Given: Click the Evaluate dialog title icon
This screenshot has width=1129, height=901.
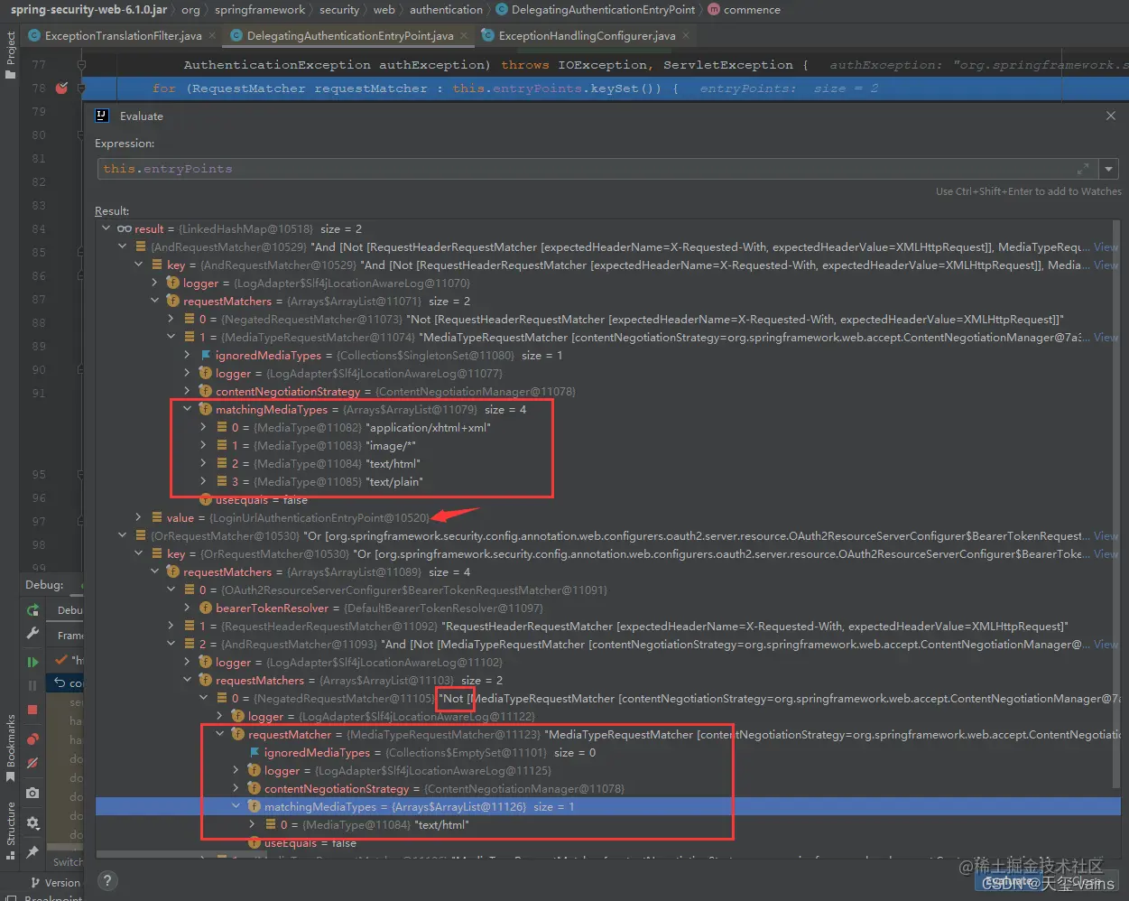Looking at the screenshot, I should click(x=102, y=116).
